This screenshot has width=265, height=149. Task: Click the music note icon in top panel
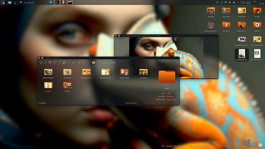[15, 2]
